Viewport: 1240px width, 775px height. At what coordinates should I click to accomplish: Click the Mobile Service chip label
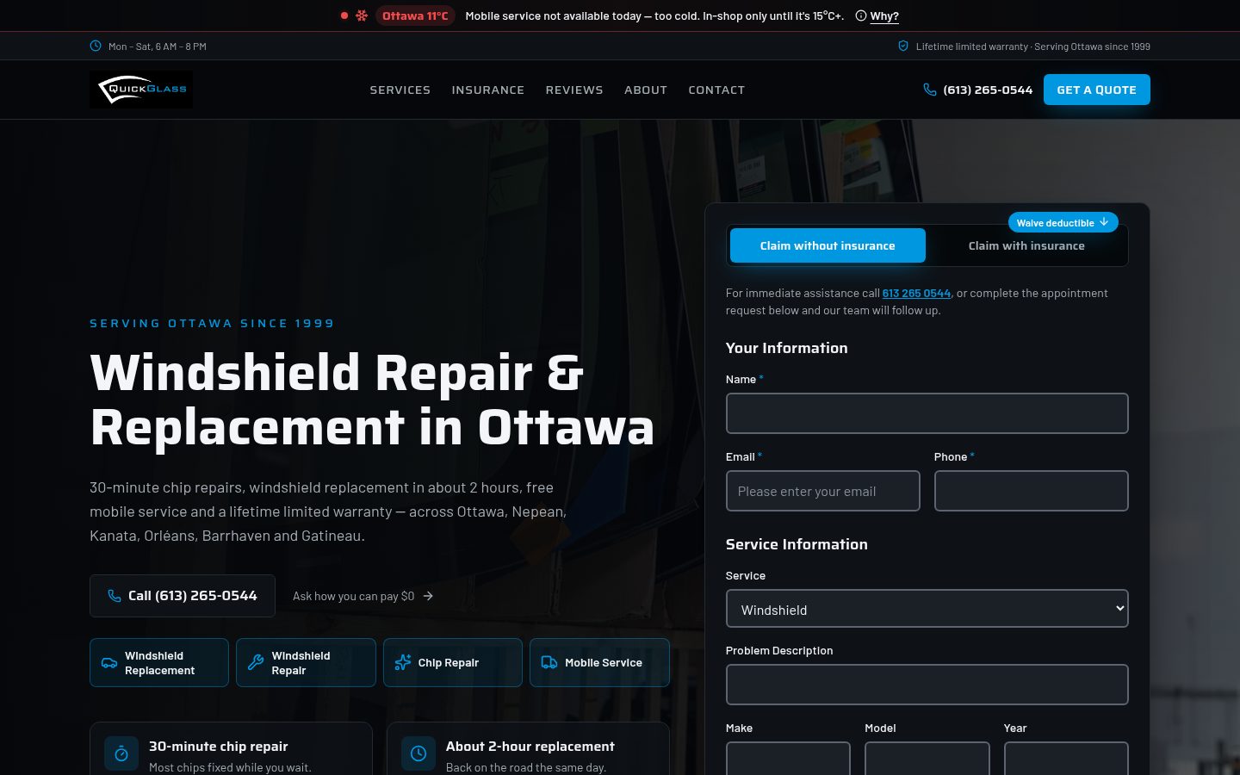tap(604, 662)
